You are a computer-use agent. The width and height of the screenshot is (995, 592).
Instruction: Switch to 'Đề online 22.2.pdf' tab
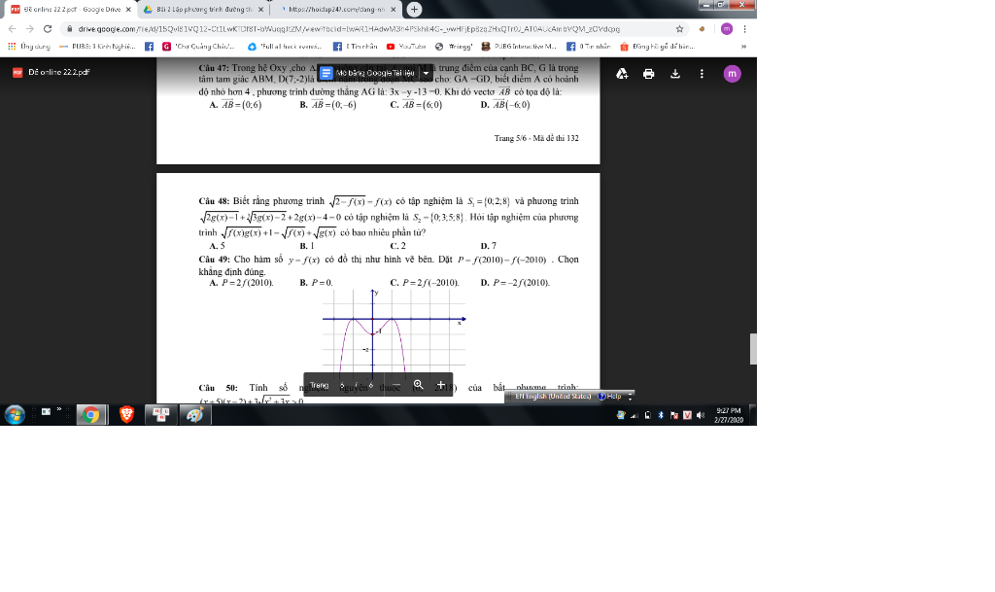(72, 10)
